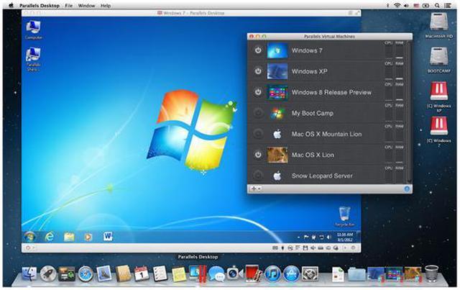The width and height of the screenshot is (460, 290).
Task: Toggle power for Mac OS X Mountain Lion
Action: pyautogui.click(x=258, y=134)
